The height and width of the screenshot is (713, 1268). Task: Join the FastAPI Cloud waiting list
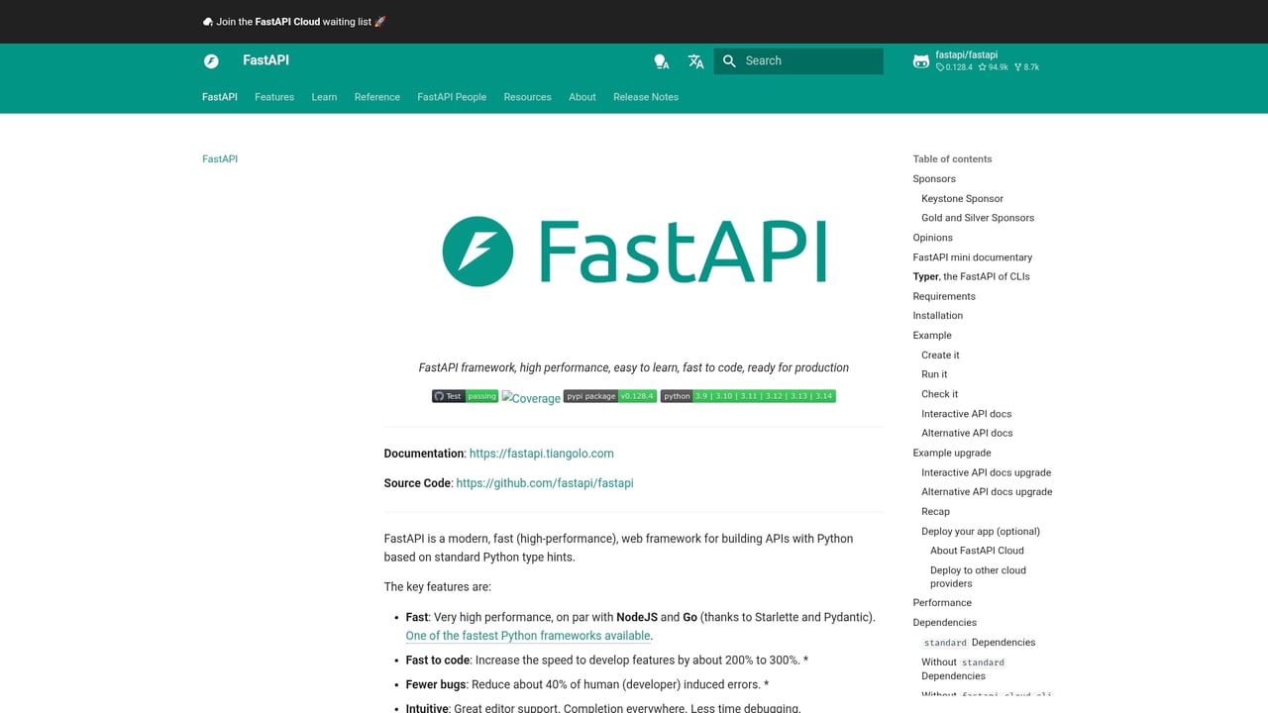[293, 21]
